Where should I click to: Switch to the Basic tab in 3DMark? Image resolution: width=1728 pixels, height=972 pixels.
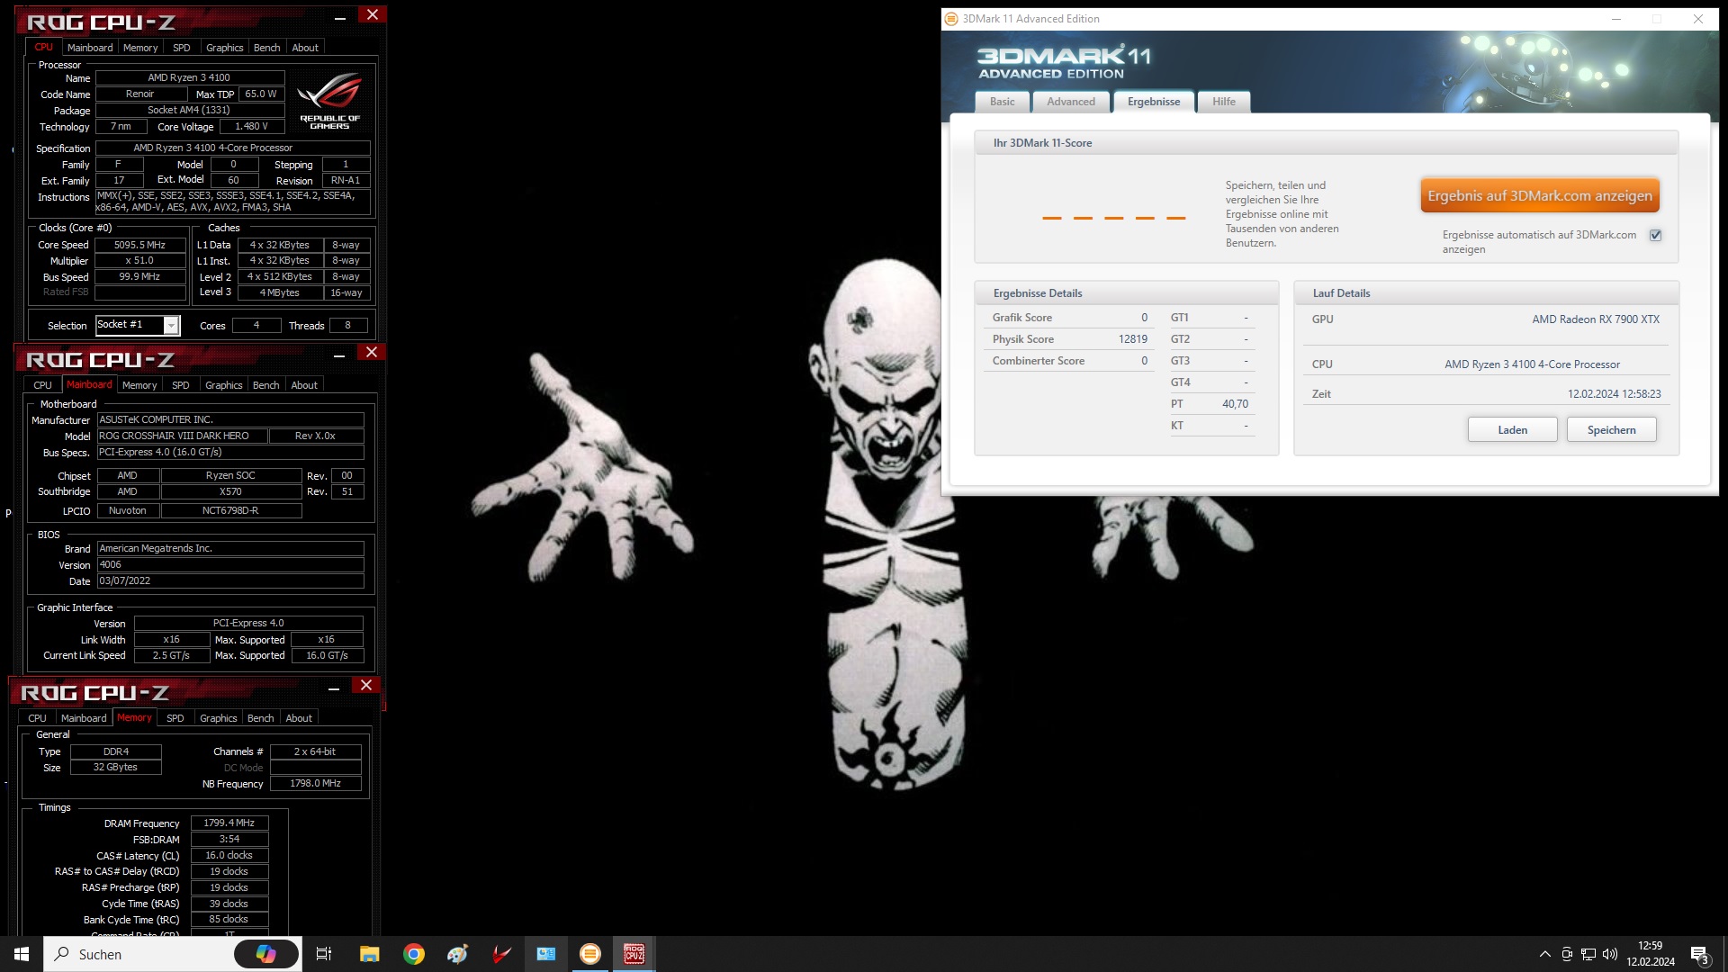pyautogui.click(x=1002, y=102)
